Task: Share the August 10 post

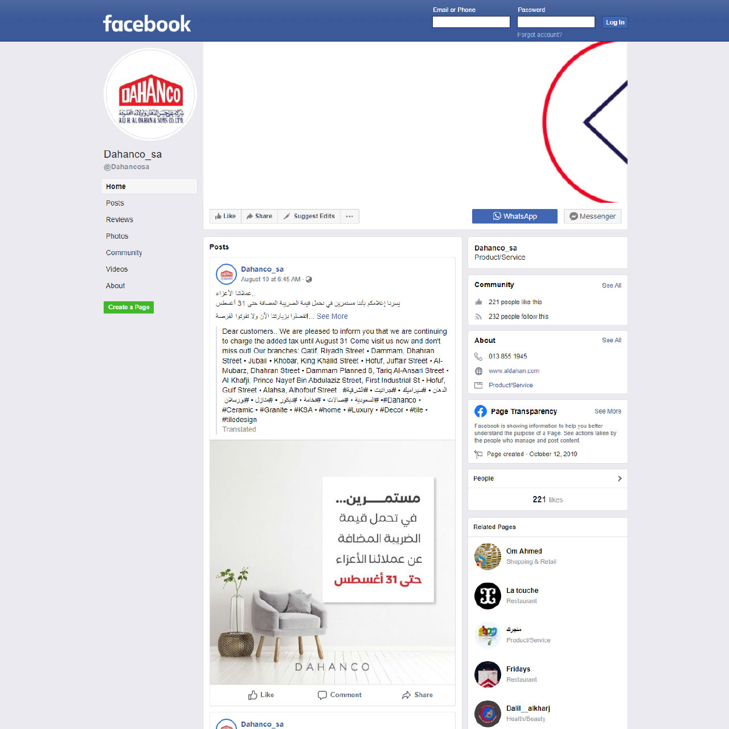Action: 417,695
